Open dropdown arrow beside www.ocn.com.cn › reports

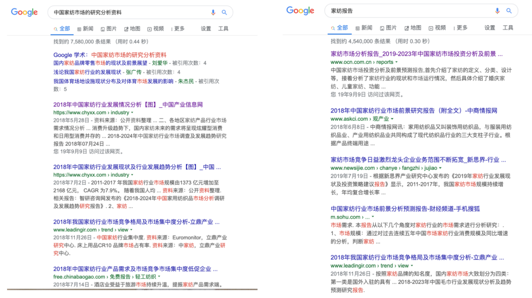pyautogui.click(x=396, y=62)
